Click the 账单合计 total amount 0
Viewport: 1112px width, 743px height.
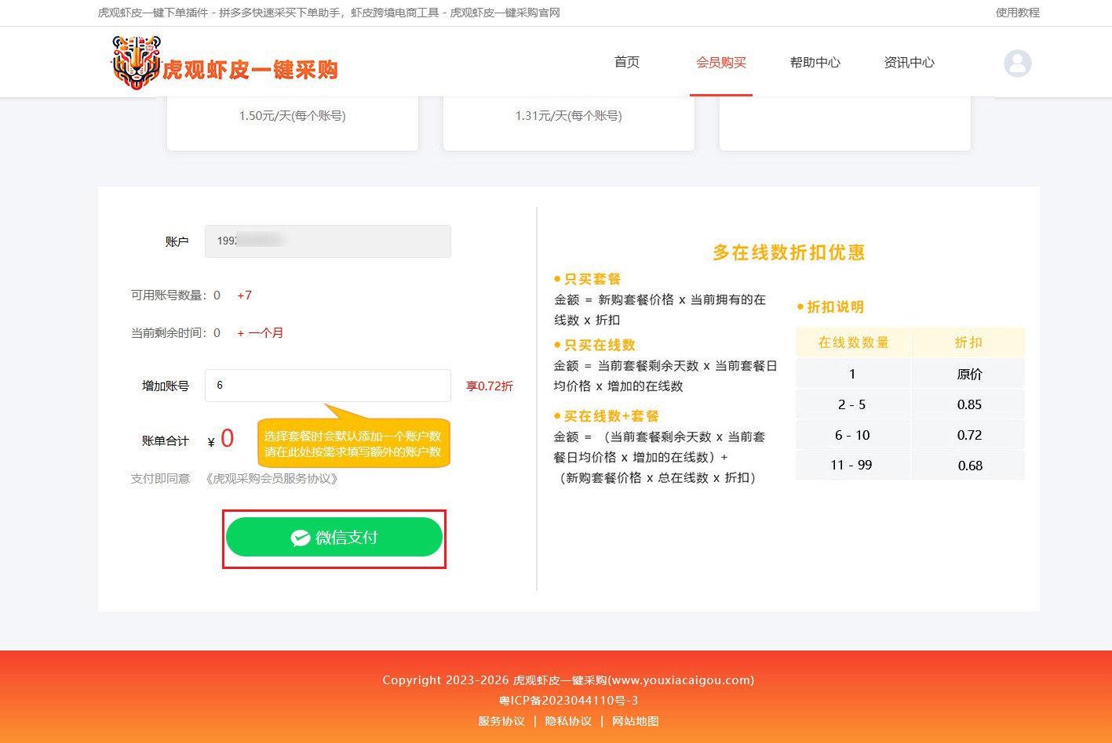tap(227, 438)
